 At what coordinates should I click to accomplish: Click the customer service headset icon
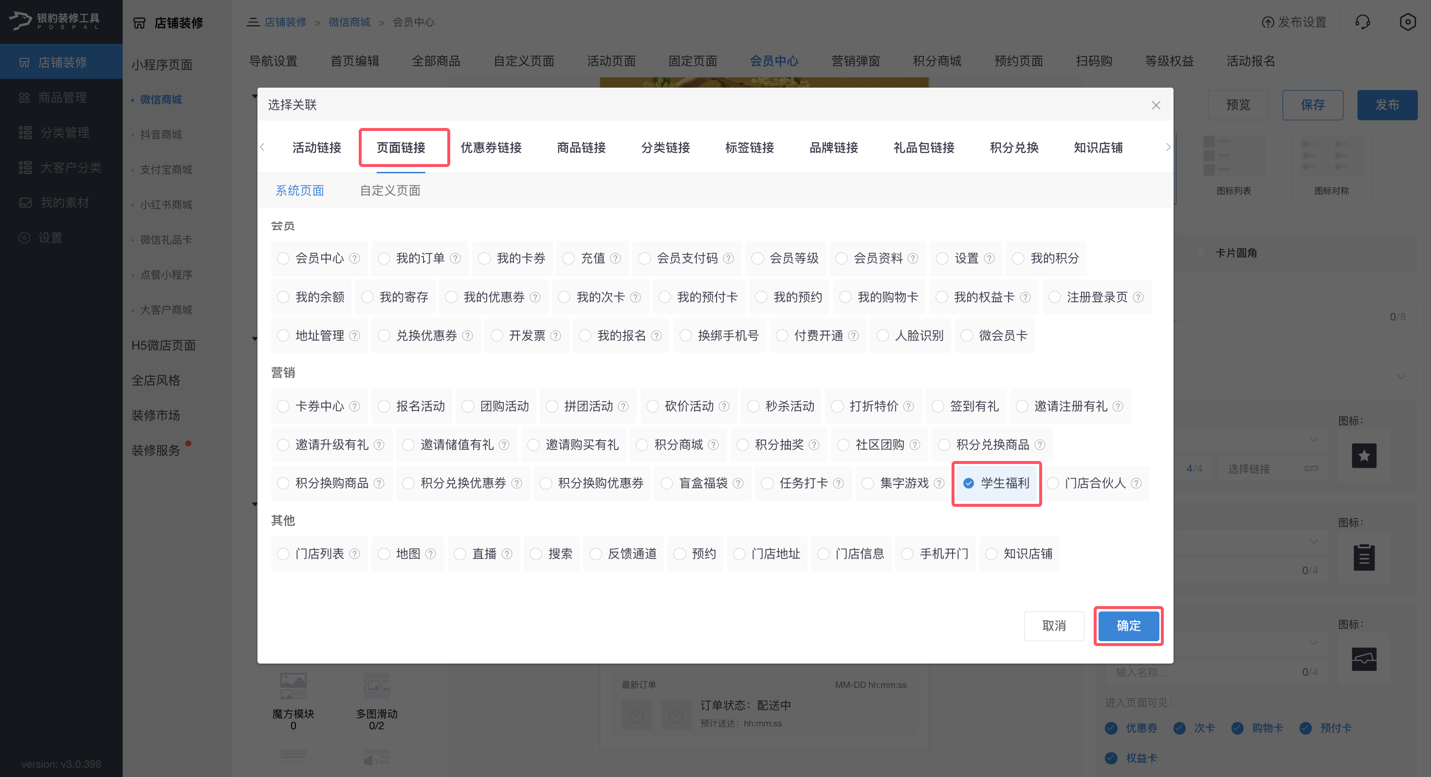click(1362, 22)
